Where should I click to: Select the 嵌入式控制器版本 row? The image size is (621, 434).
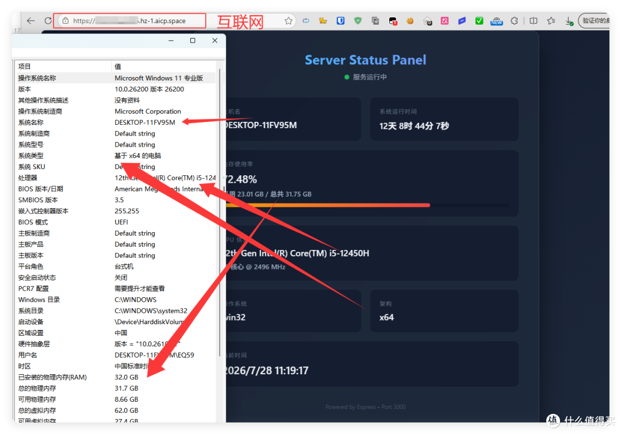(x=116, y=211)
